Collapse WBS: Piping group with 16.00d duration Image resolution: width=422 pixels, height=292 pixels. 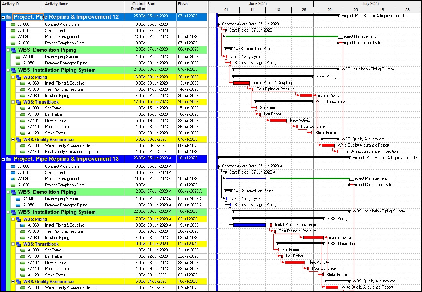(x=13, y=77)
